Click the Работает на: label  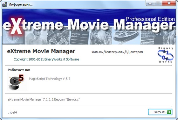(x=19, y=70)
